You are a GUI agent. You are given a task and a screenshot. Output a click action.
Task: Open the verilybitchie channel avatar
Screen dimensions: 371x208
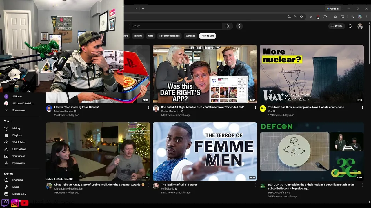156,186
